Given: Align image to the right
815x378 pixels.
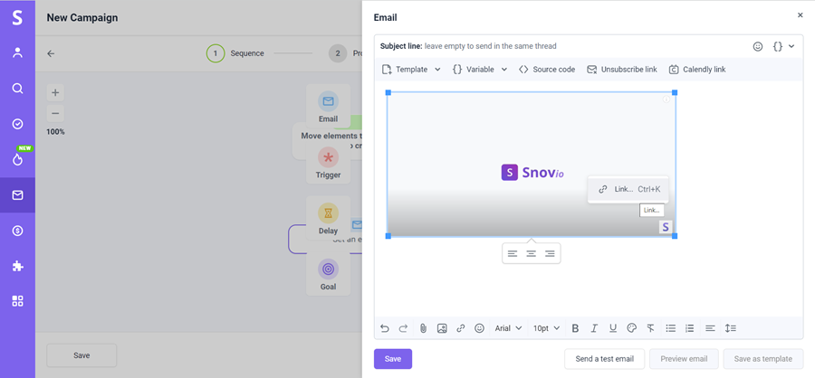Looking at the screenshot, I should point(550,254).
